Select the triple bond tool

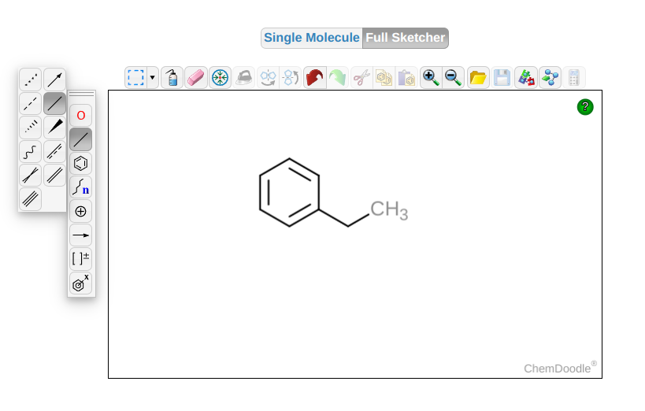pos(31,199)
